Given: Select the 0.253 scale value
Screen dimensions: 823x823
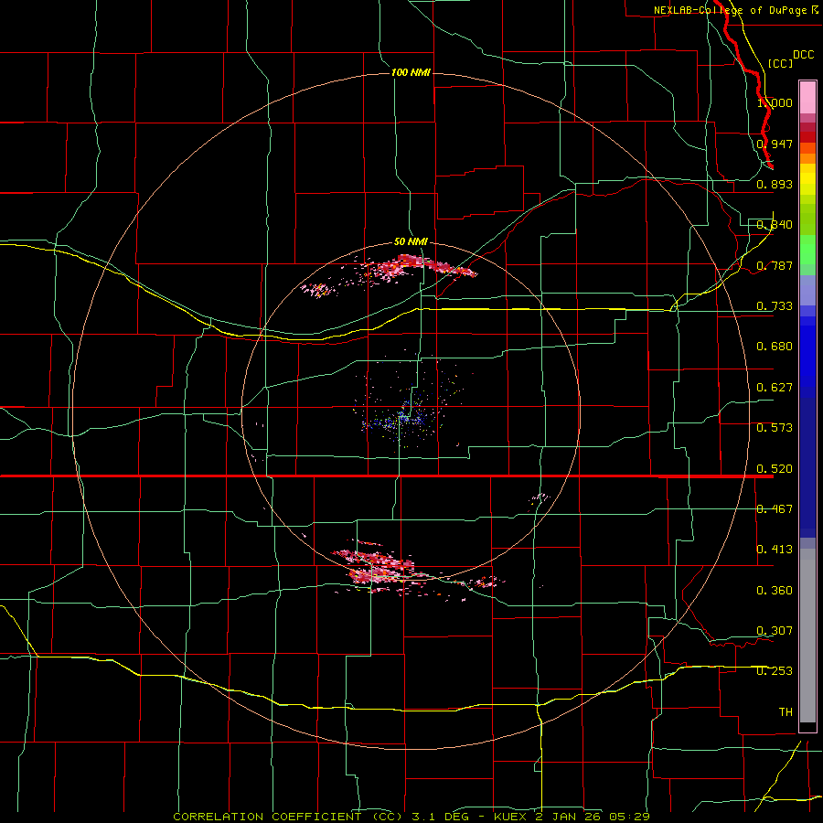Looking at the screenshot, I should pyautogui.click(x=775, y=671).
